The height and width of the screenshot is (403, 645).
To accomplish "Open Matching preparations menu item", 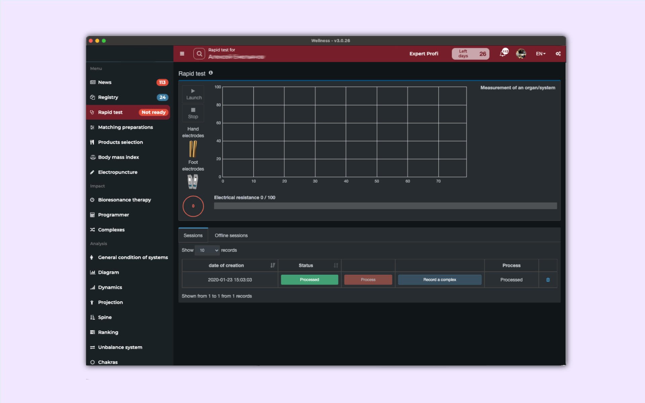I will coord(129,127).
